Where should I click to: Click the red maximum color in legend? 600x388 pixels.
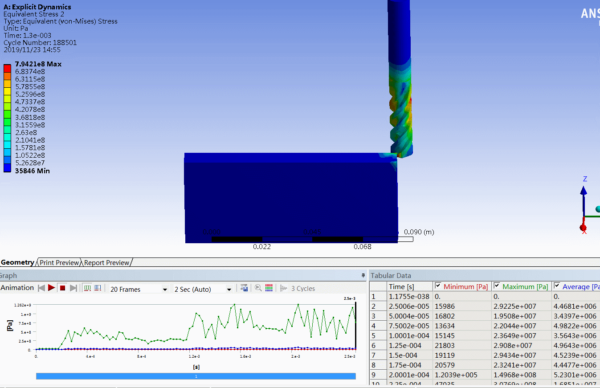7,68
